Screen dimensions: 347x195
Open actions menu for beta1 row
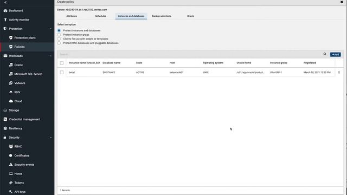(339, 72)
